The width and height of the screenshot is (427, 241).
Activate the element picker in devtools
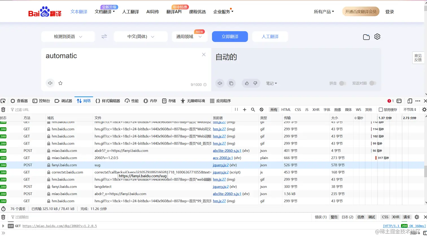[x=3, y=101]
